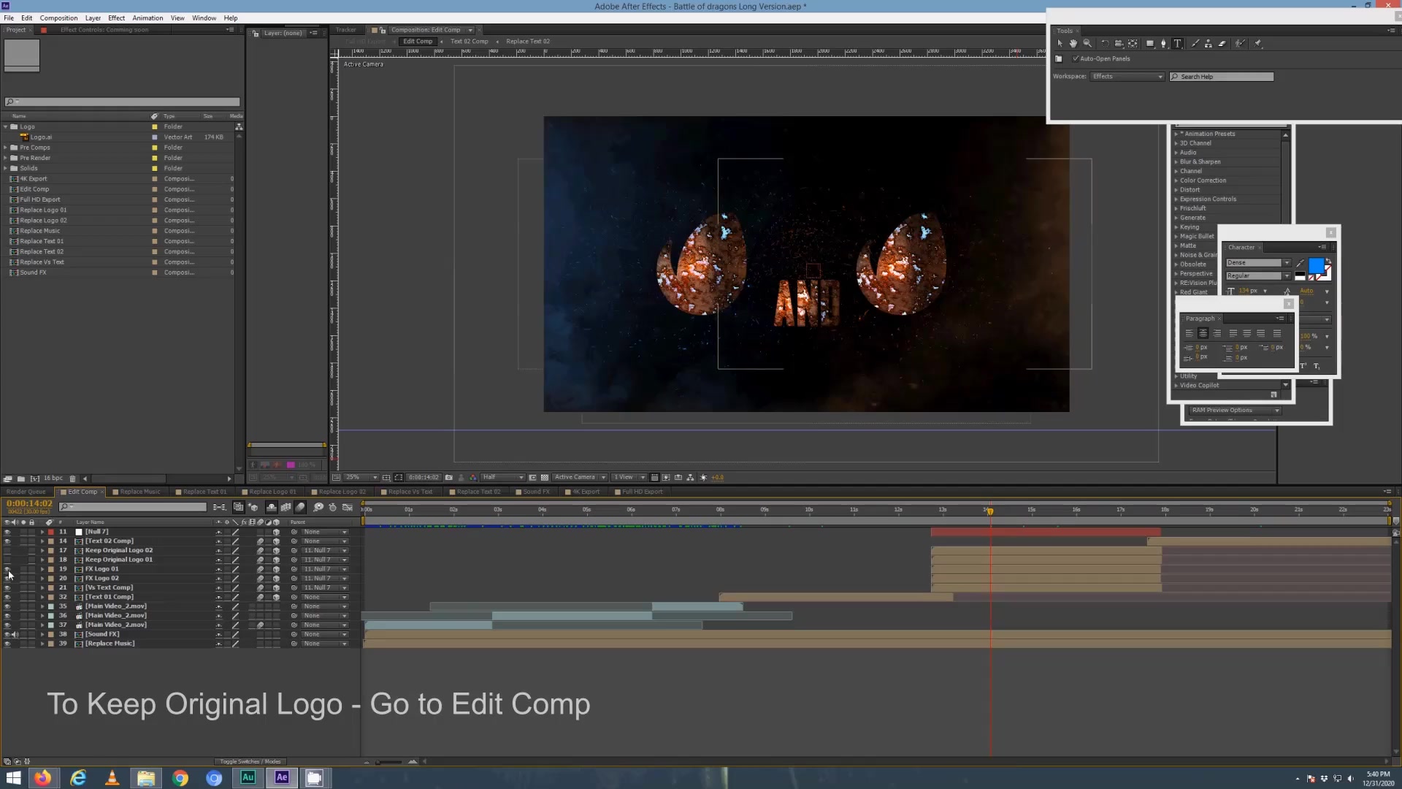Select the Puppet Pin tool

[x=1258, y=44]
